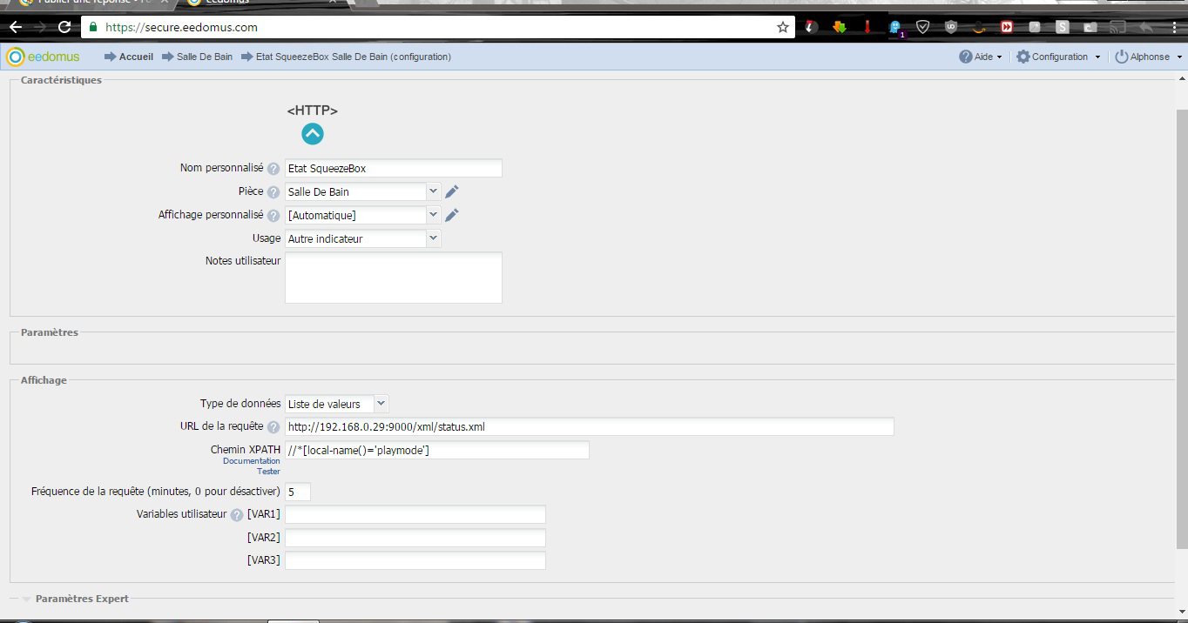
Task: Click the pencil edit icon next to Pièce
Action: [x=451, y=191]
